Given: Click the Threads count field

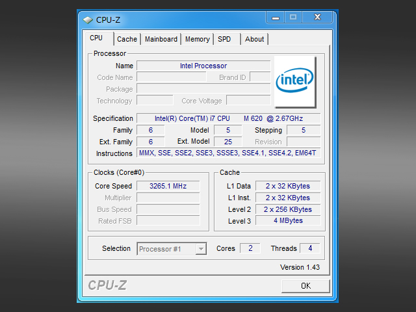Looking at the screenshot, I should click(310, 248).
